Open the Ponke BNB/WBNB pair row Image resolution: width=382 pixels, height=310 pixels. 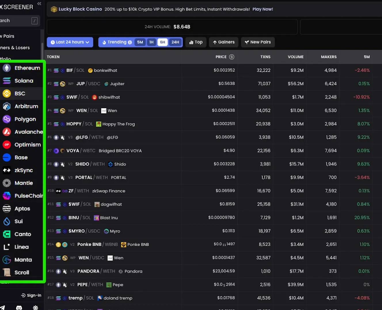click(x=213, y=244)
